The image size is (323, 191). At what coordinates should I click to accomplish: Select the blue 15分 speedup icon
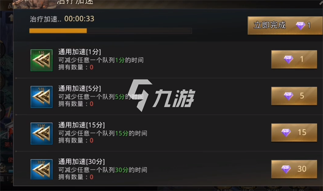point(42,133)
